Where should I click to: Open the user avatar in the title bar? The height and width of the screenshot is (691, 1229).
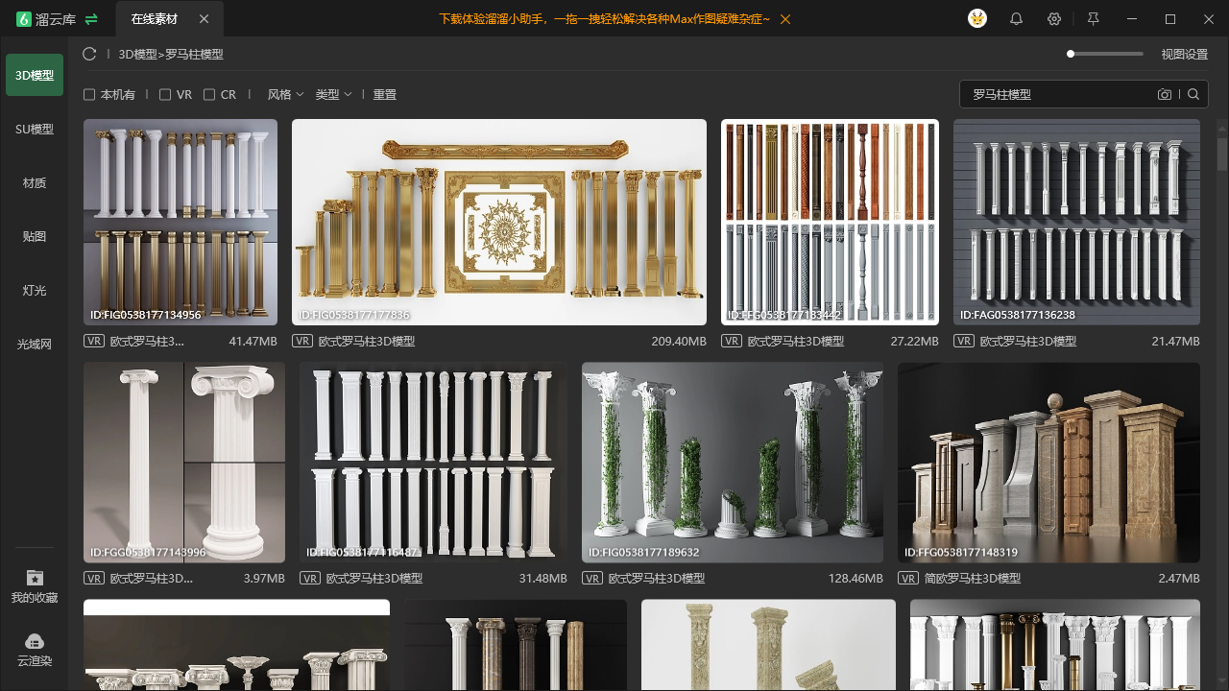[x=977, y=19]
